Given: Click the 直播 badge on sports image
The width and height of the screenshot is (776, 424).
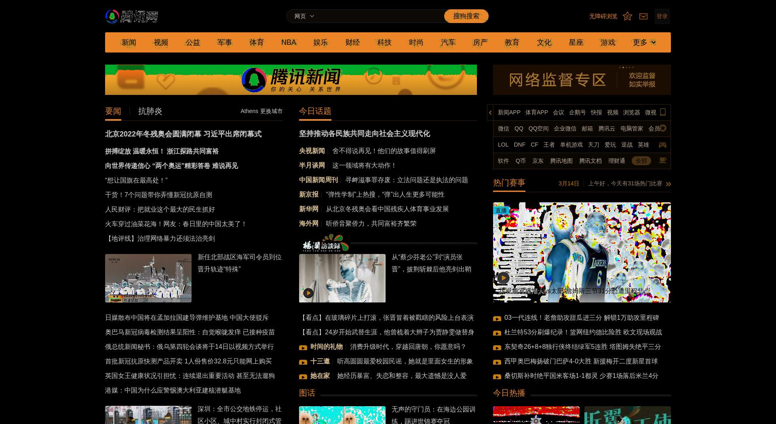Looking at the screenshot, I should [x=501, y=210].
